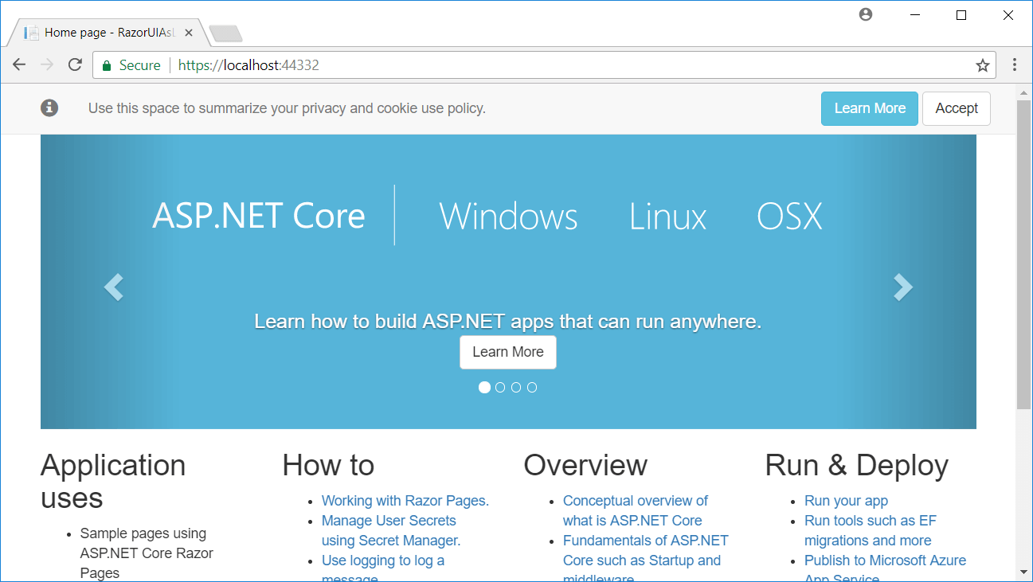The image size is (1033, 582).
Task: Click the Secure label in address bar
Action: 140,65
